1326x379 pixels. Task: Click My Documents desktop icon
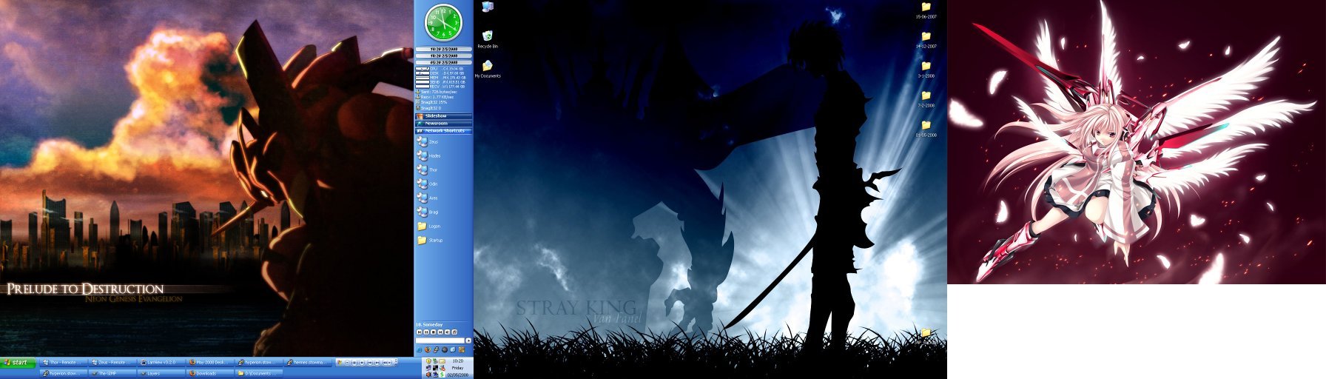(487, 69)
